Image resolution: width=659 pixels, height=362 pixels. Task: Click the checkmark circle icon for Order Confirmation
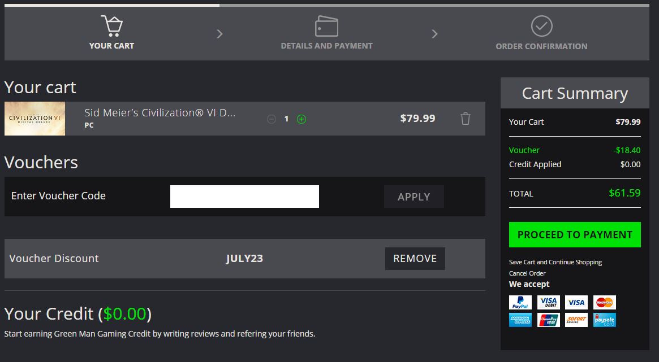click(x=542, y=26)
